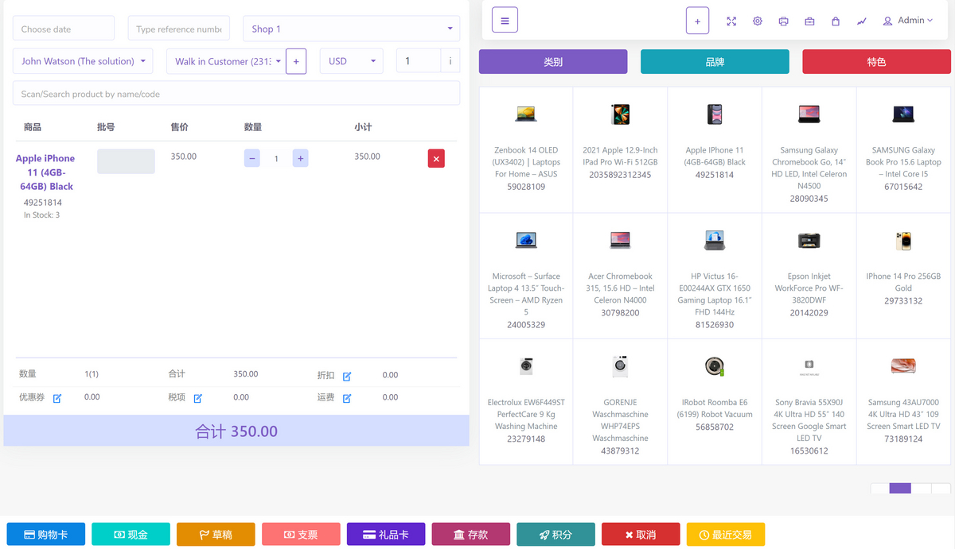Screen dimensions: 955x549
Task: Decrease iPhone 11 quantity with minus
Action: pyautogui.click(x=252, y=158)
